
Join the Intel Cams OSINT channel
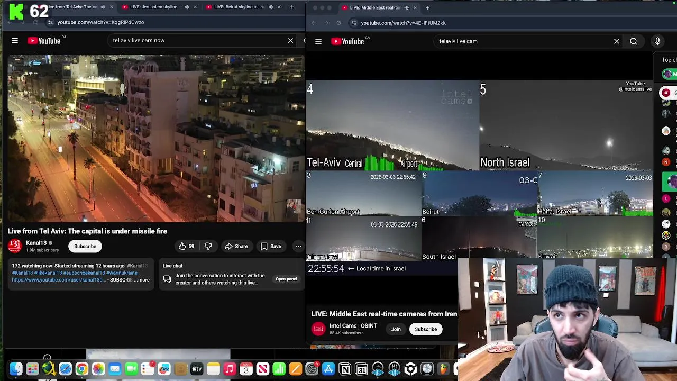(396, 329)
